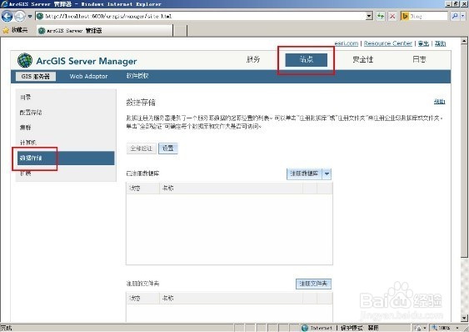Open the esri.com link

coord(346,43)
